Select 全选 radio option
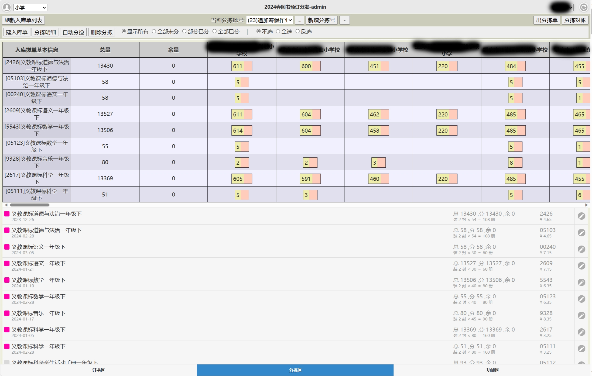 [278, 31]
